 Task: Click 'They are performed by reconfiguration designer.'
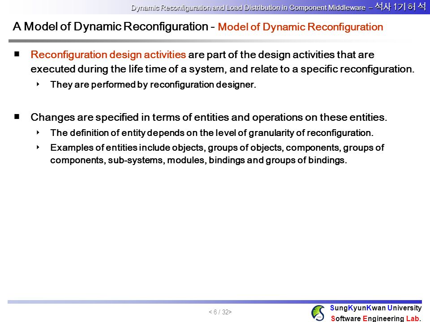(153, 85)
